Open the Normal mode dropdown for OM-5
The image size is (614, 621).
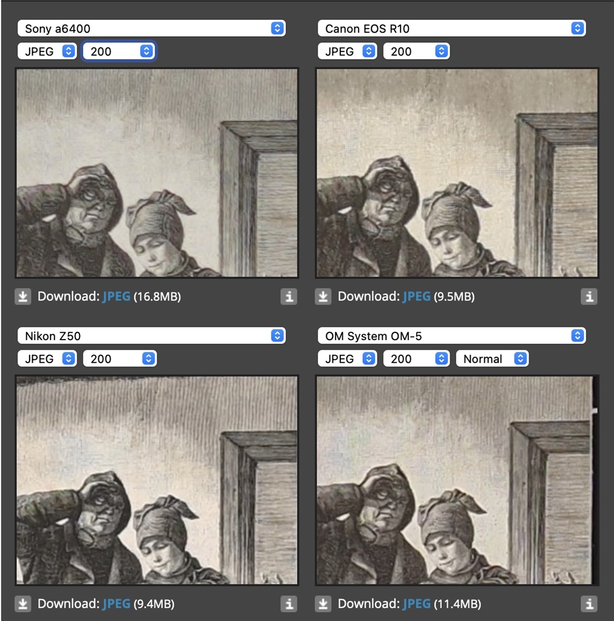pyautogui.click(x=493, y=358)
